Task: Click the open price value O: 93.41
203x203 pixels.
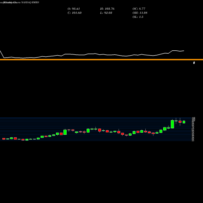Action: click(73, 9)
